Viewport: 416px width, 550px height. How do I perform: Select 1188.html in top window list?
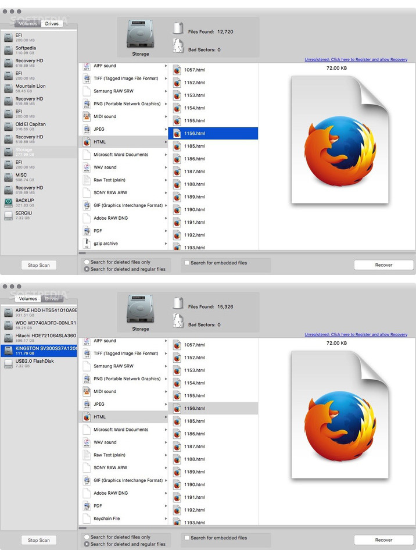coord(213,184)
